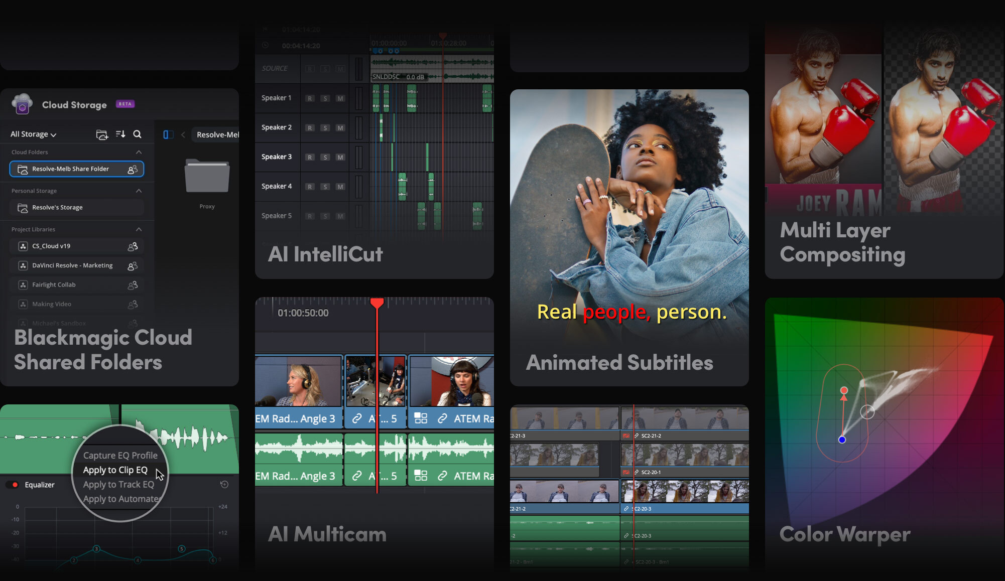Click the search magnifier in Cloud Storage panel
Screen dimensions: 1005x581
click(x=137, y=134)
